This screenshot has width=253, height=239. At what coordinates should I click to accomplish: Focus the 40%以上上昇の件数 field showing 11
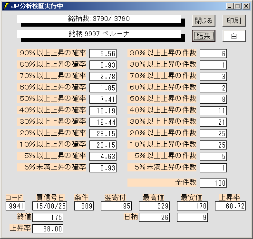(213, 110)
